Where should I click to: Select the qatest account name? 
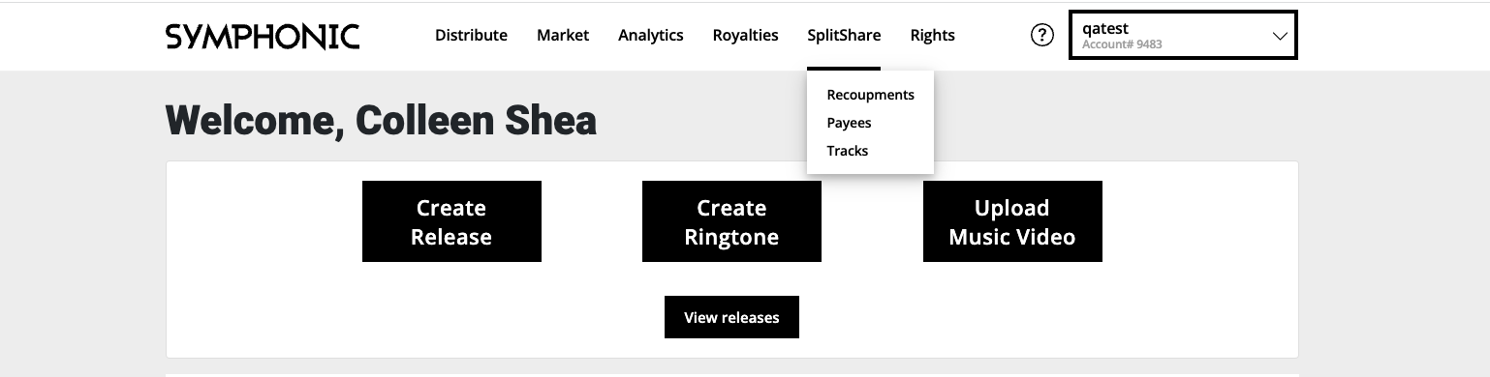pyautogui.click(x=1105, y=28)
